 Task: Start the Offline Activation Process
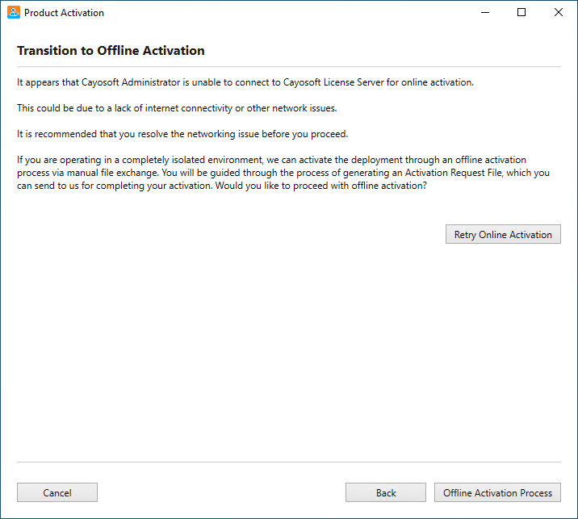pos(497,492)
